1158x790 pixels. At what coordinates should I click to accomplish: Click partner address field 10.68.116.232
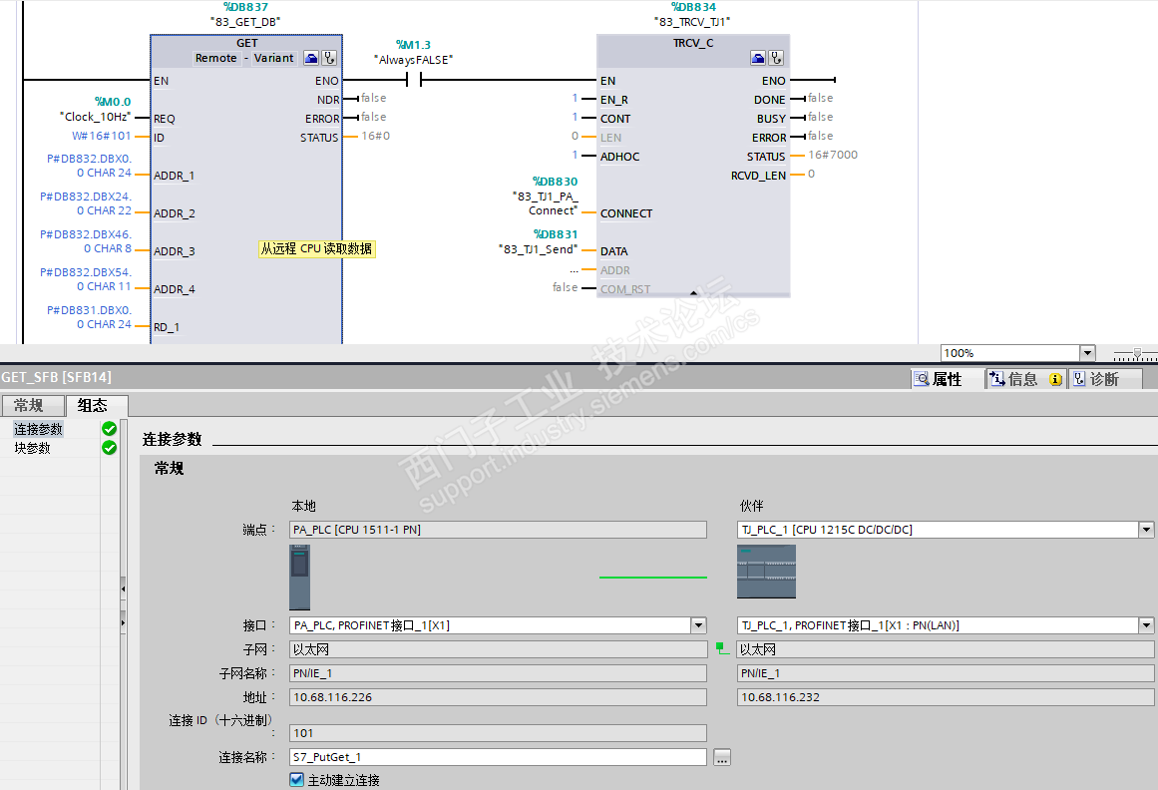coord(946,697)
